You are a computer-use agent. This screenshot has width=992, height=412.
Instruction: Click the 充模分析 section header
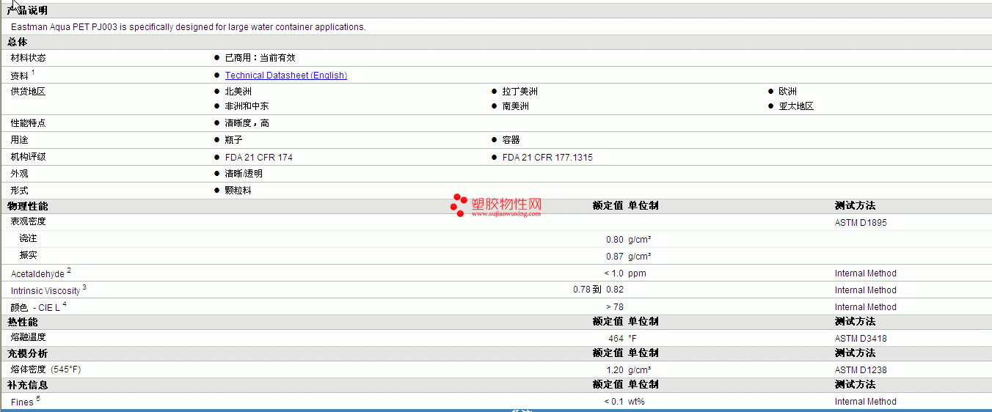tap(27, 353)
